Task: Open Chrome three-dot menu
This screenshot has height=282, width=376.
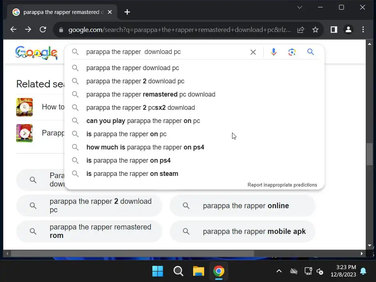Action: click(363, 29)
